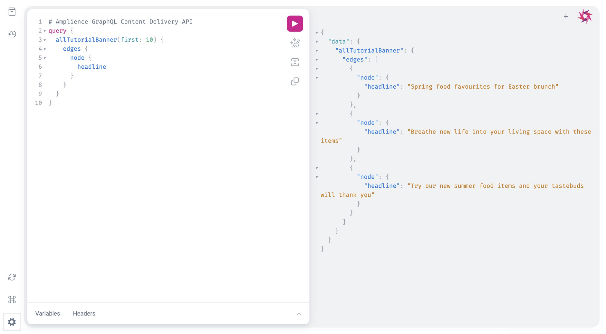This screenshot has width=606, height=334.
Task: Collapse the node containing the summer food headline
Action: click(x=317, y=177)
